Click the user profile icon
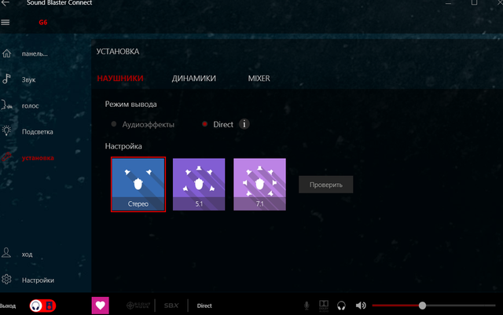 [6, 253]
